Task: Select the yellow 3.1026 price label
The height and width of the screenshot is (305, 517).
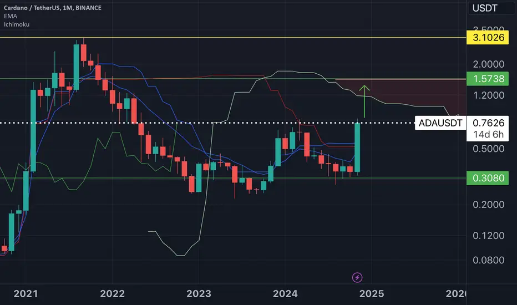Action: click(x=488, y=37)
